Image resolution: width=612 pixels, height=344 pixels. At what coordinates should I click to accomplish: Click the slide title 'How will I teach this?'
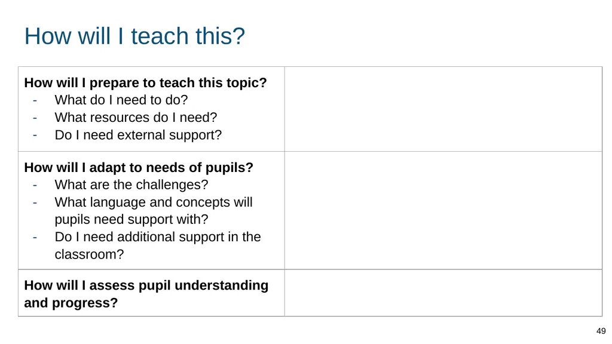[134, 36]
